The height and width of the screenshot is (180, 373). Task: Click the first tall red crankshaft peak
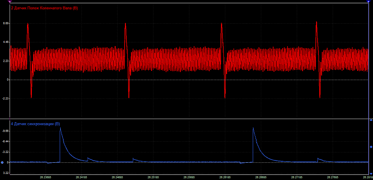[x=28, y=23]
